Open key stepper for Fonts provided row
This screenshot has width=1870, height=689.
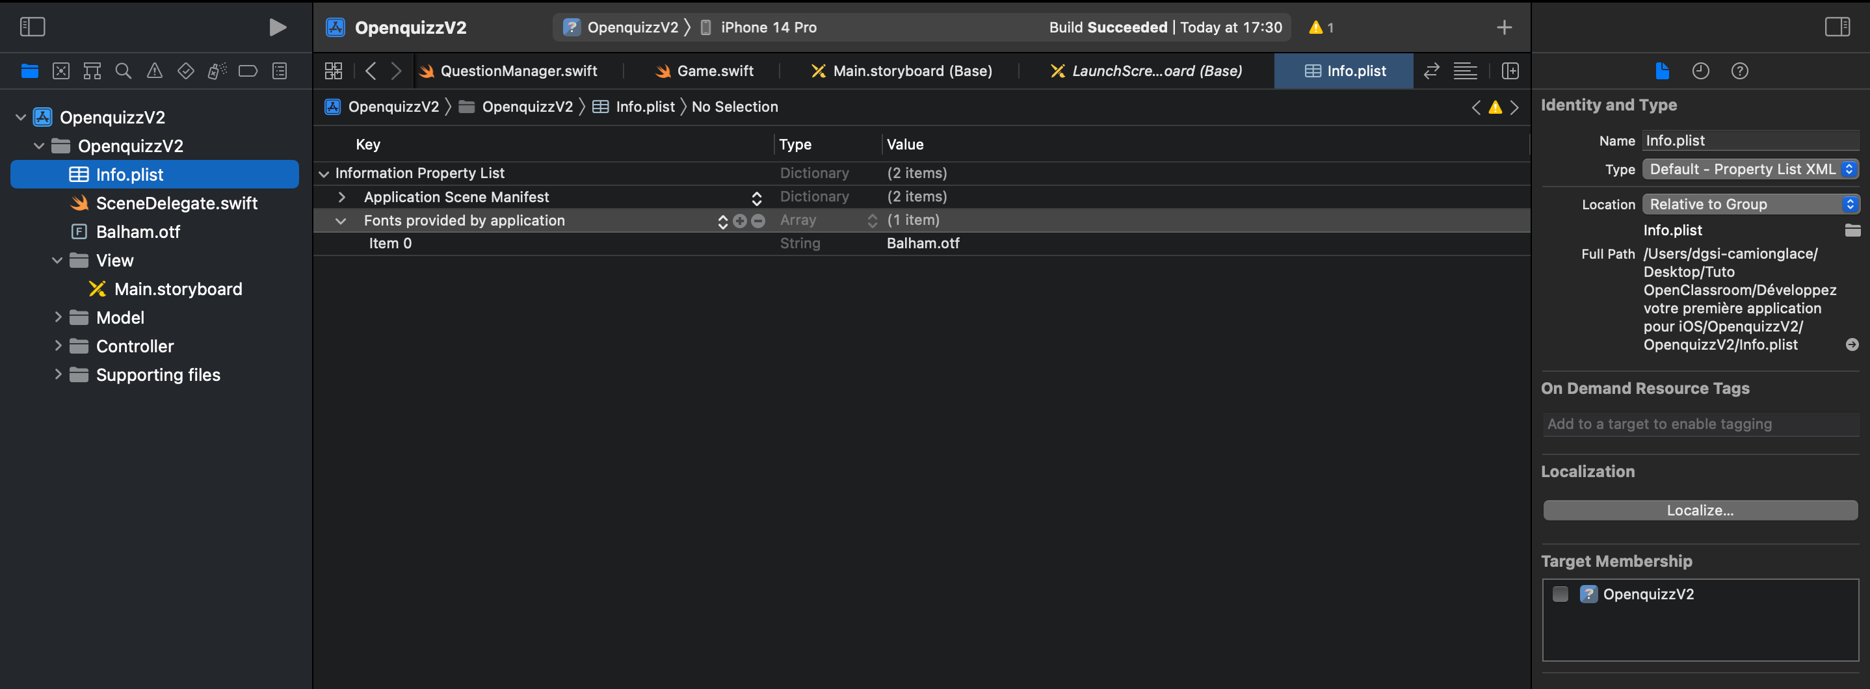coord(722,221)
